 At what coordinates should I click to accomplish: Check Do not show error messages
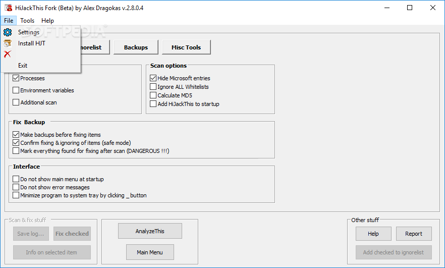16,187
